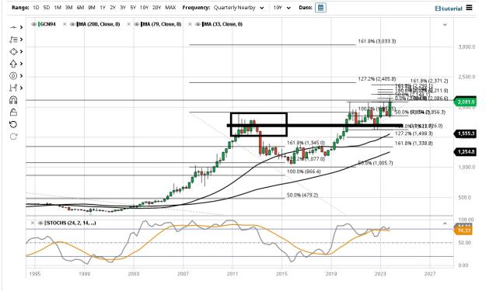This screenshot has height=291, width=486.
Task: Toggle visibility of MA (33, Close, 0)
Action: (198, 24)
